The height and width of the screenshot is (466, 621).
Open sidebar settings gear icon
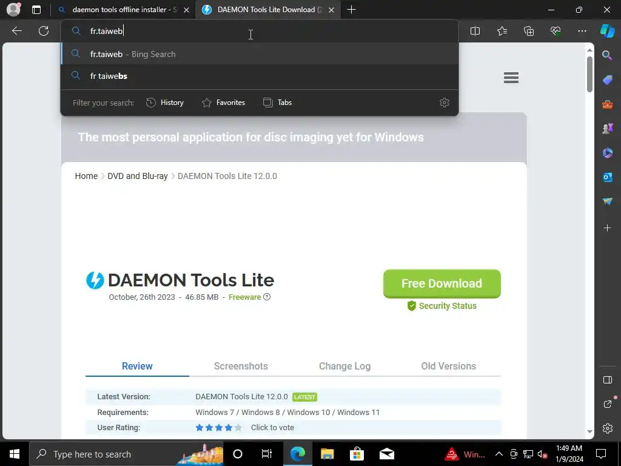pyautogui.click(x=607, y=428)
